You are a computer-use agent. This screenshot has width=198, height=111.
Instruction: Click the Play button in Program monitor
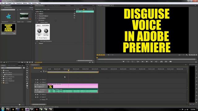pyautogui.click(x=147, y=62)
